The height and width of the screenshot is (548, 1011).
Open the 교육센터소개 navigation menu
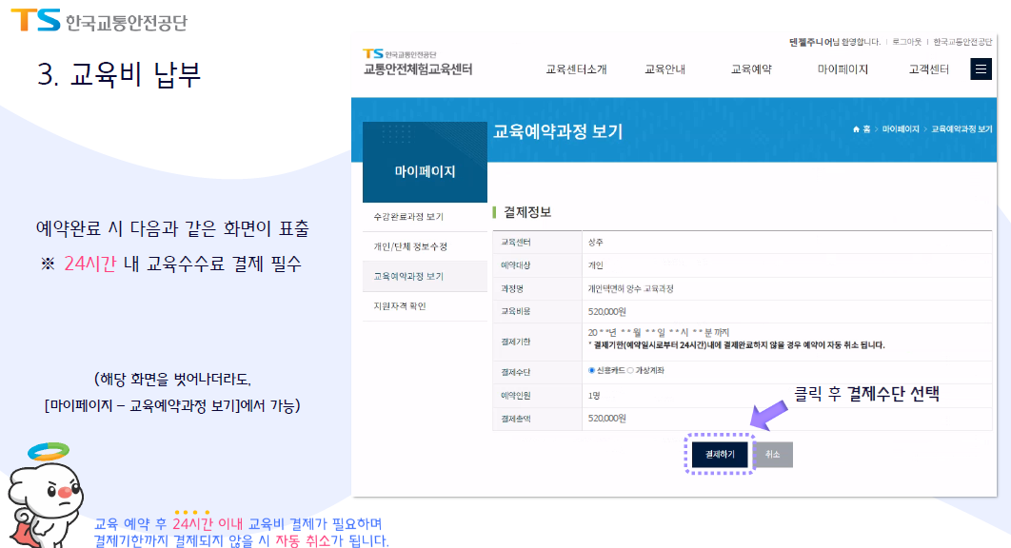(576, 69)
